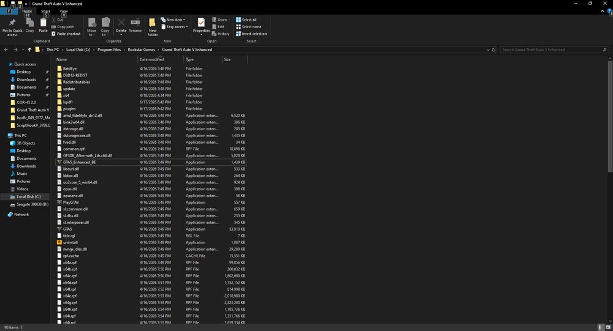The height and width of the screenshot is (331, 613).
Task: Click the Move to icon
Action: click(x=91, y=23)
